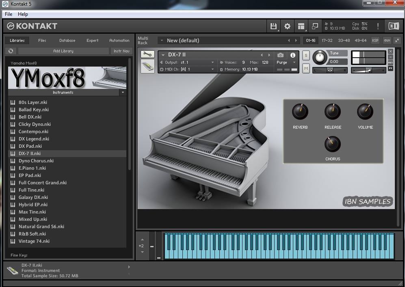Toggle the minimized view icon

coord(315,26)
